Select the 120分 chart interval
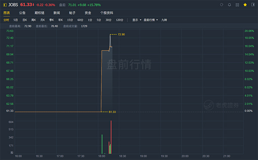Screen dimensions: 258x160 120,20
